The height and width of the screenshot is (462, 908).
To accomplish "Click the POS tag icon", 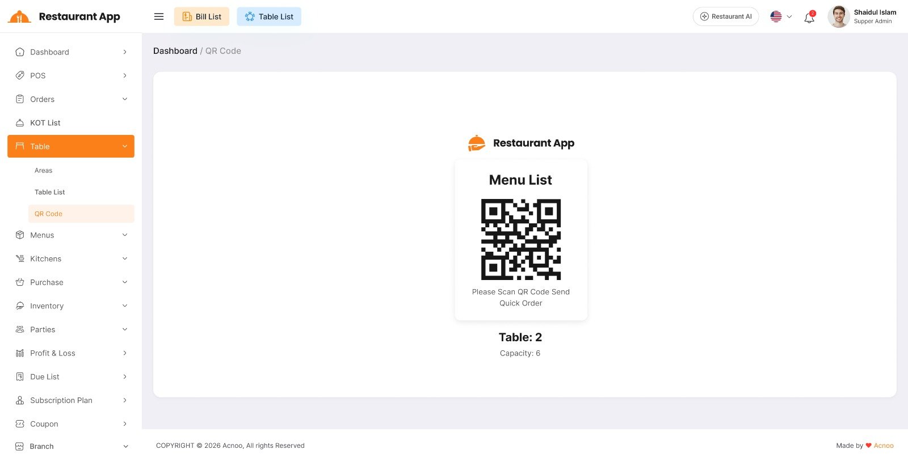I will point(20,75).
